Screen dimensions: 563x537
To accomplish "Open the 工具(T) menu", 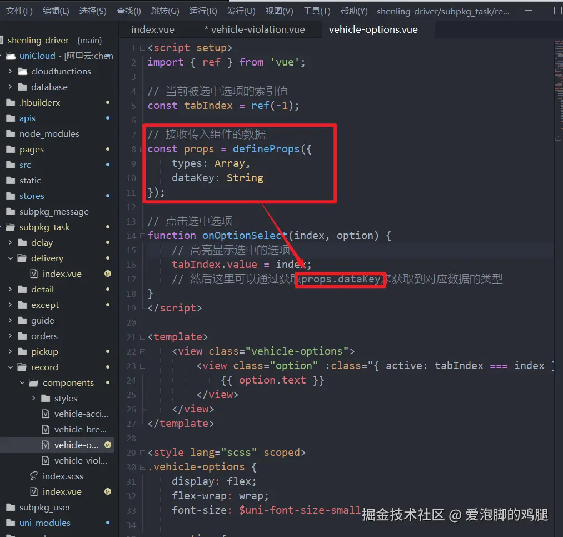I will click(317, 11).
